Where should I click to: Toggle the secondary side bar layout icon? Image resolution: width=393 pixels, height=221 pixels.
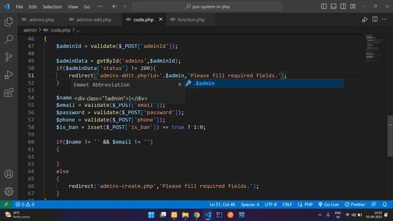coord(343,7)
